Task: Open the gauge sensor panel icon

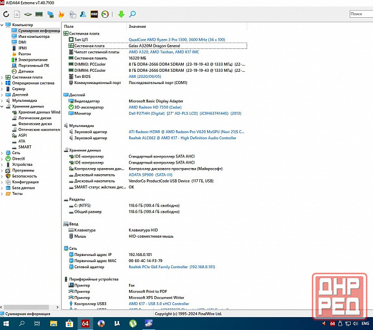Action: [x=105, y=14]
